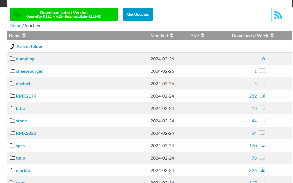The image size is (293, 183).
Task: Click the Get Updates button
Action: click(x=138, y=14)
